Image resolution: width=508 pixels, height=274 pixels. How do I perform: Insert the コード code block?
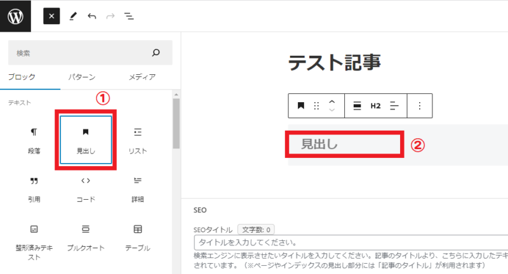pos(85,188)
